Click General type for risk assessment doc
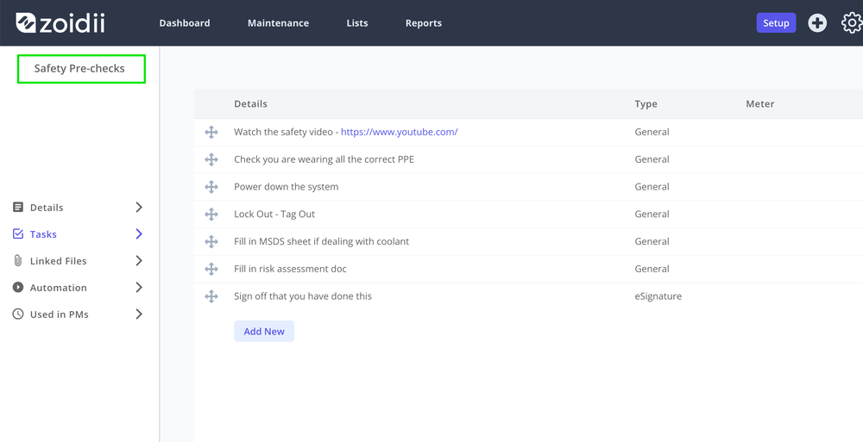863x442 pixels. point(652,269)
